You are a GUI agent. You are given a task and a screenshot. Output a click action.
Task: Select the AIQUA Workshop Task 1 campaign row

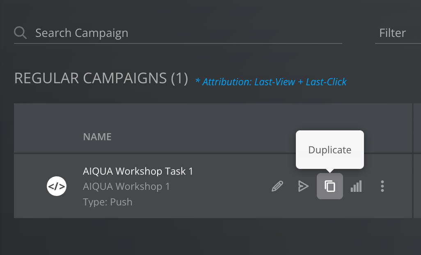point(185,186)
